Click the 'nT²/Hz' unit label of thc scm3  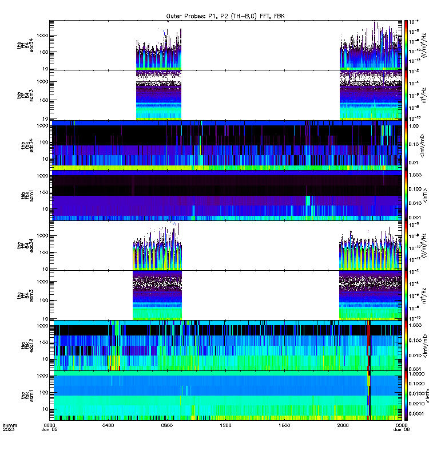(424, 295)
